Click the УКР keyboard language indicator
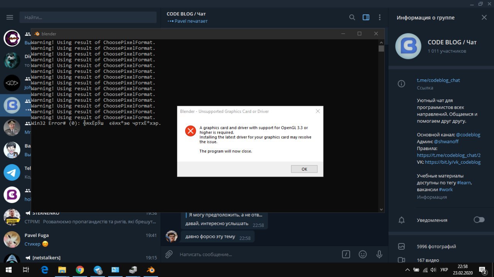This screenshot has width=494, height=277. (x=444, y=270)
